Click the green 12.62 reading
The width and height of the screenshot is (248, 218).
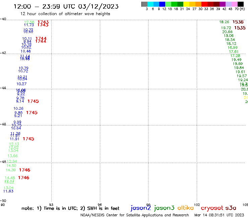(x=14, y=147)
